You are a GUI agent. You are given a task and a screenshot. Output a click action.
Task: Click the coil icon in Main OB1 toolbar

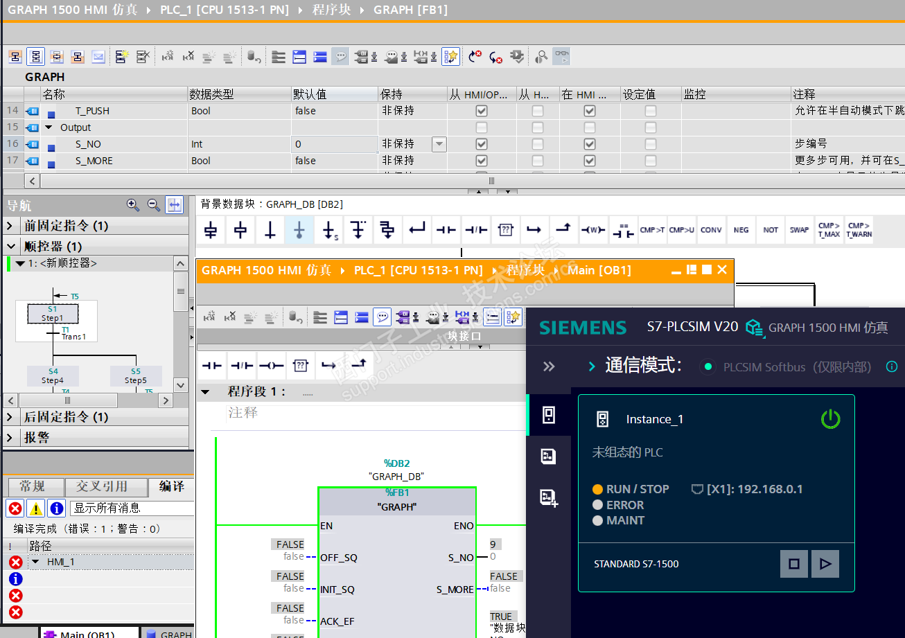click(x=270, y=365)
